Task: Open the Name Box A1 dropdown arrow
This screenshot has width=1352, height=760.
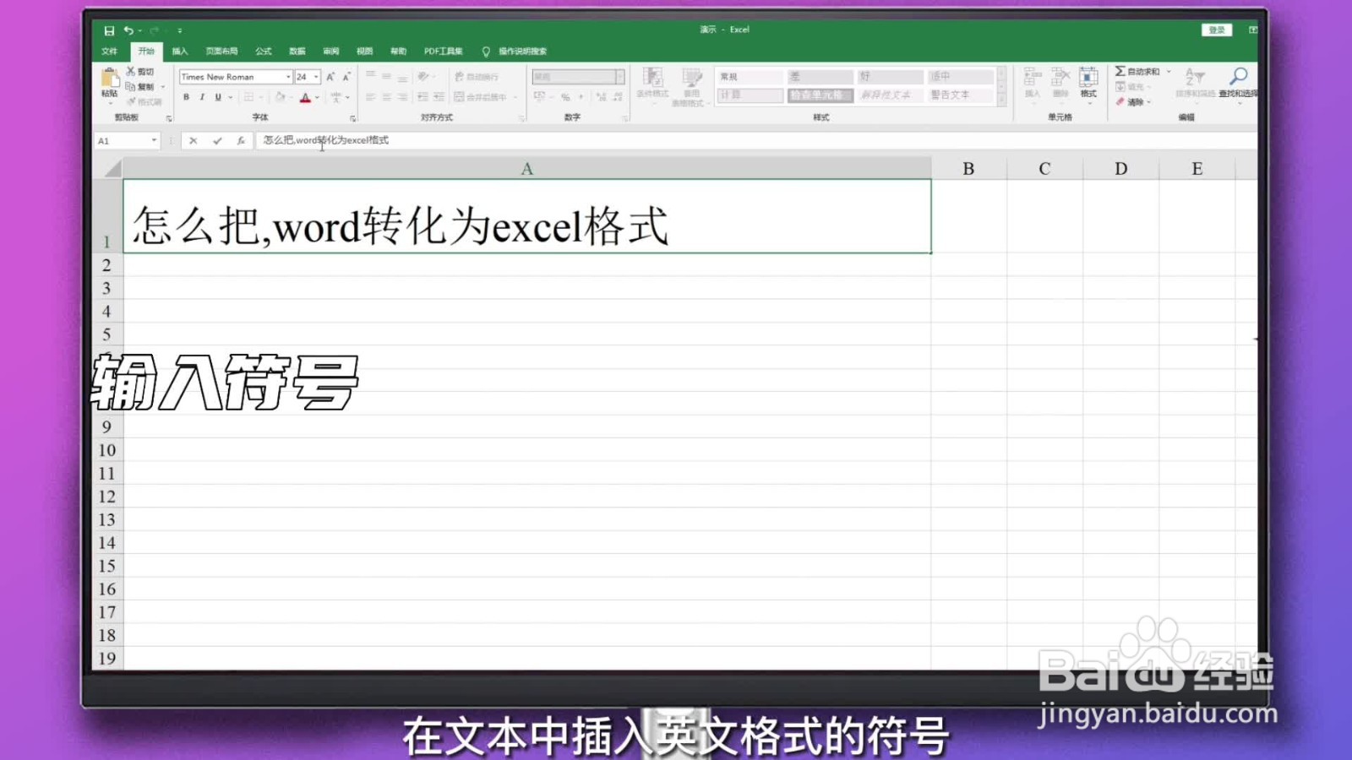Action: [x=154, y=141]
